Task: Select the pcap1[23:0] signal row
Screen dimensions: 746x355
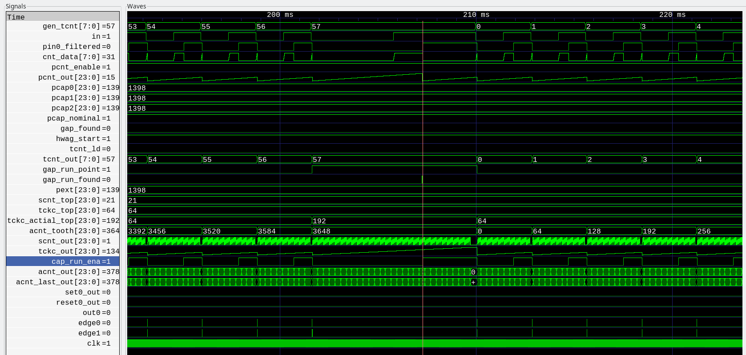Action: (x=63, y=98)
